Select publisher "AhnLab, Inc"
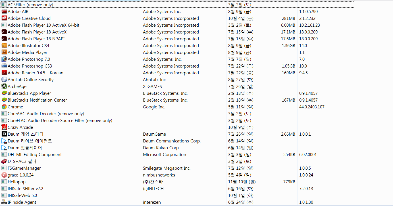The height and width of the screenshot is (206, 393). 154,80
